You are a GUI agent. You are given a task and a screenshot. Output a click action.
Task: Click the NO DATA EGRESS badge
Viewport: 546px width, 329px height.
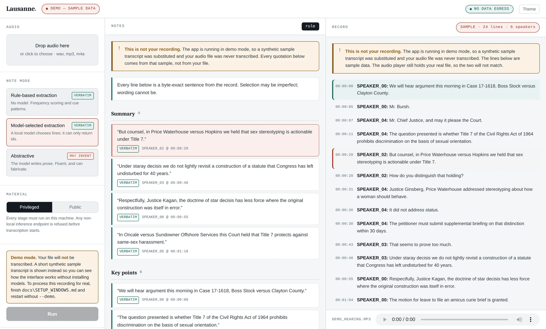(489, 9)
